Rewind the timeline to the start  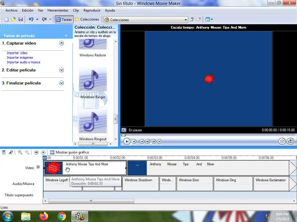36,152
